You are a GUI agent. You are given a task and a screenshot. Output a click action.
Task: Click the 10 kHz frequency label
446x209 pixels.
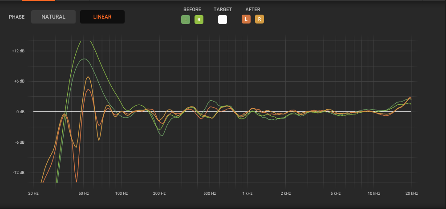pos(374,193)
